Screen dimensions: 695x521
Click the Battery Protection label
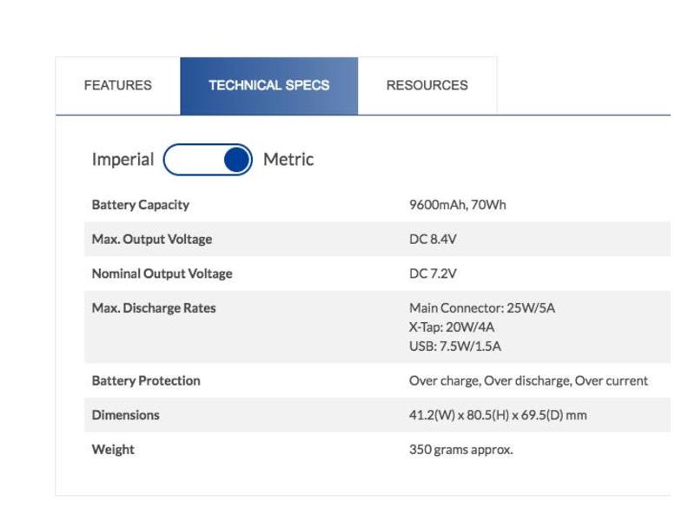pyautogui.click(x=146, y=380)
